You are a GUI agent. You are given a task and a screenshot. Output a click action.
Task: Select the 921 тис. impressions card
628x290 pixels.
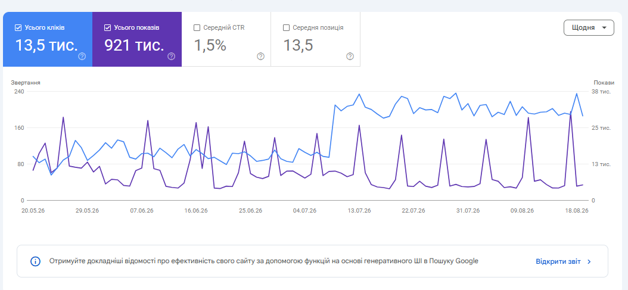[x=137, y=39]
